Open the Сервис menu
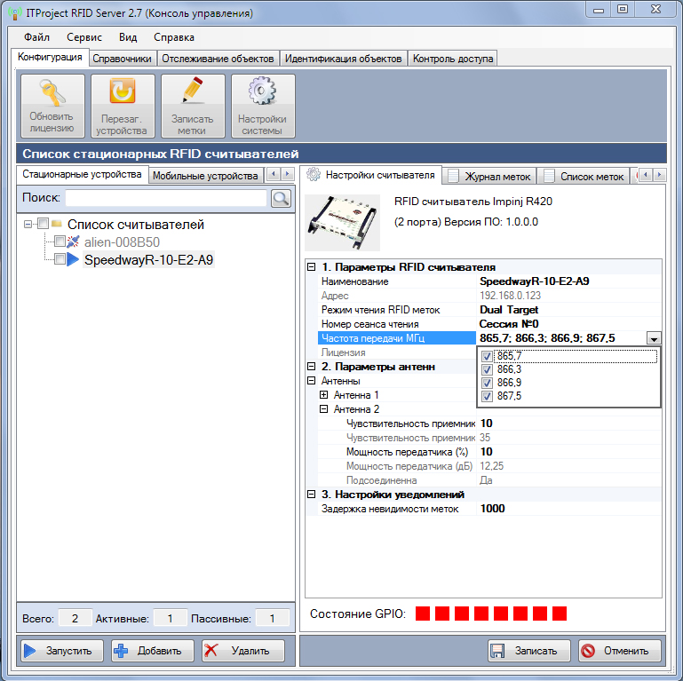Screen dimensions: 683x681 pos(83,37)
